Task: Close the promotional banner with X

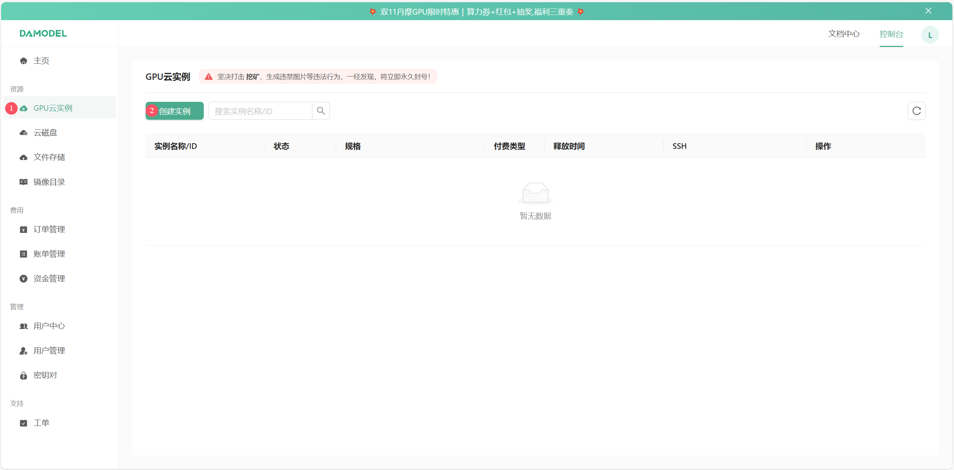Action: (x=929, y=11)
